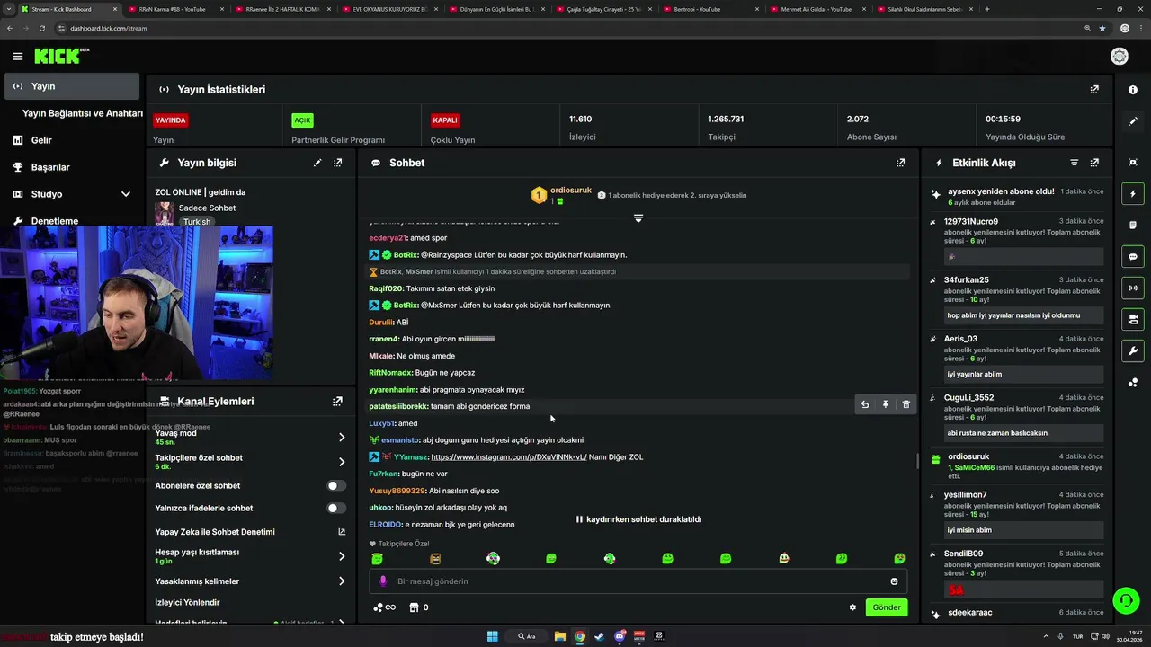Select first green emote in emote row
This screenshot has height=647, width=1151.
(377, 558)
